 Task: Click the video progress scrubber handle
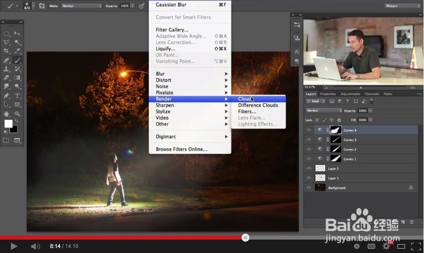(x=245, y=238)
